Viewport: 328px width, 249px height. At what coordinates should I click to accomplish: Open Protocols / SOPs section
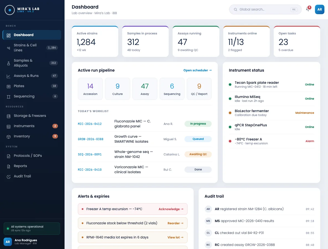[32, 156]
